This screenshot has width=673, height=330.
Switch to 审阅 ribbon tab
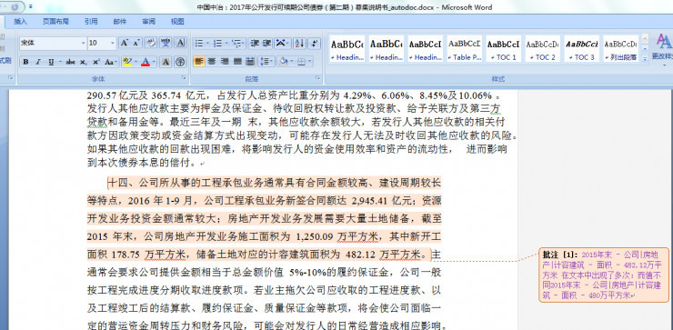click(148, 22)
